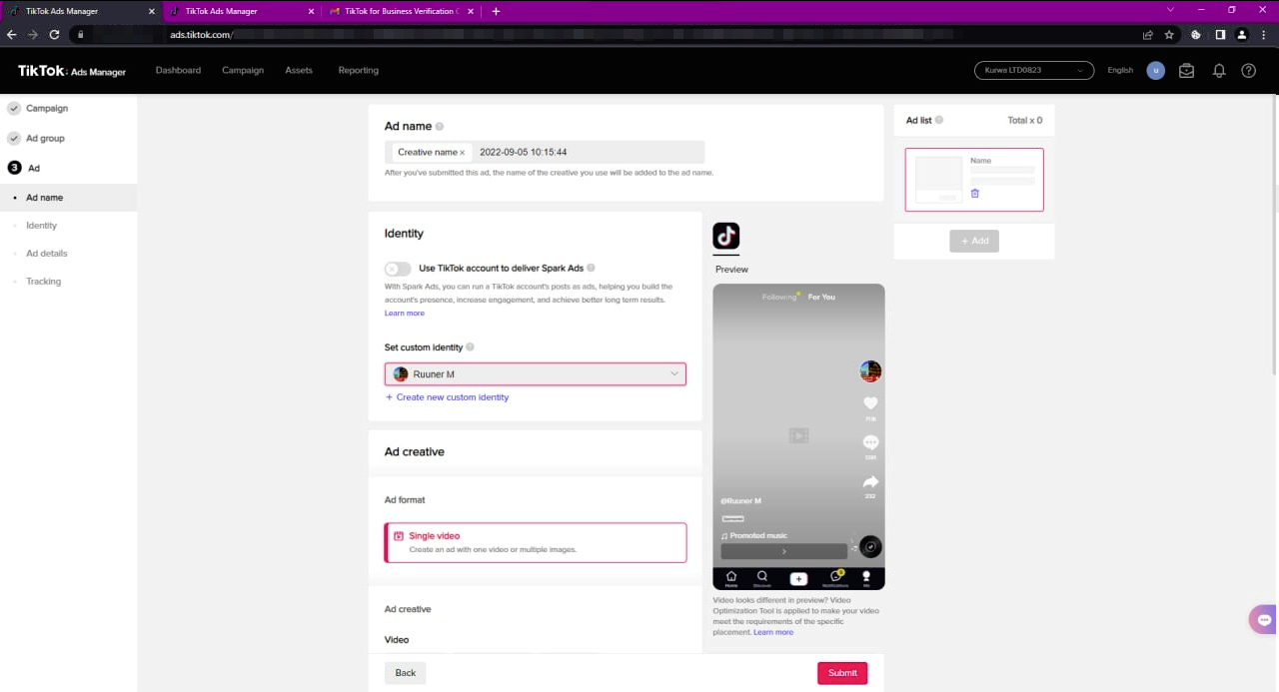Select the Single video ad format card
Image resolution: width=1279 pixels, height=692 pixels.
pos(536,542)
